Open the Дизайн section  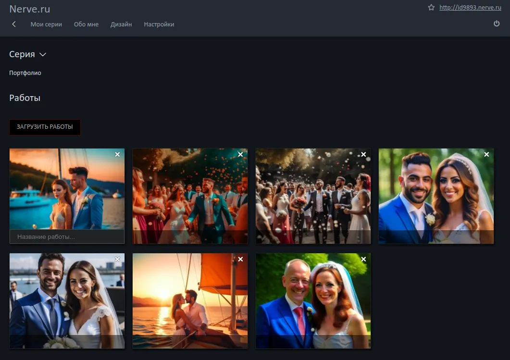pos(121,24)
